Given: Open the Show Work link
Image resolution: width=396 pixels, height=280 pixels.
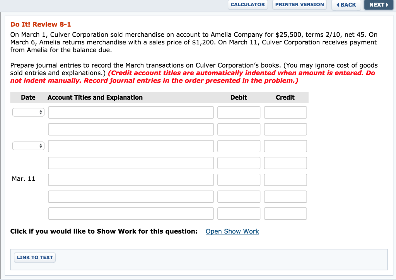Looking at the screenshot, I should click(x=232, y=231).
